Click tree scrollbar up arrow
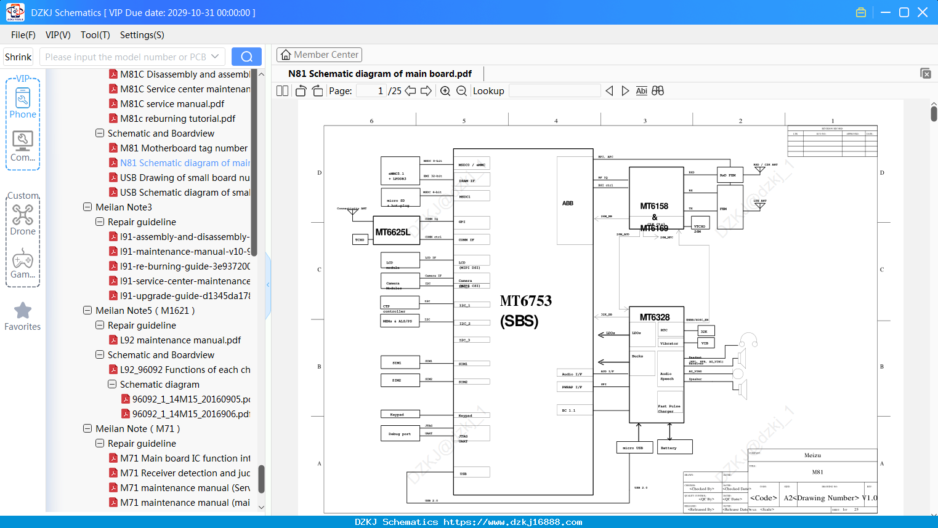Screen dimensions: 938x528 click(261, 74)
